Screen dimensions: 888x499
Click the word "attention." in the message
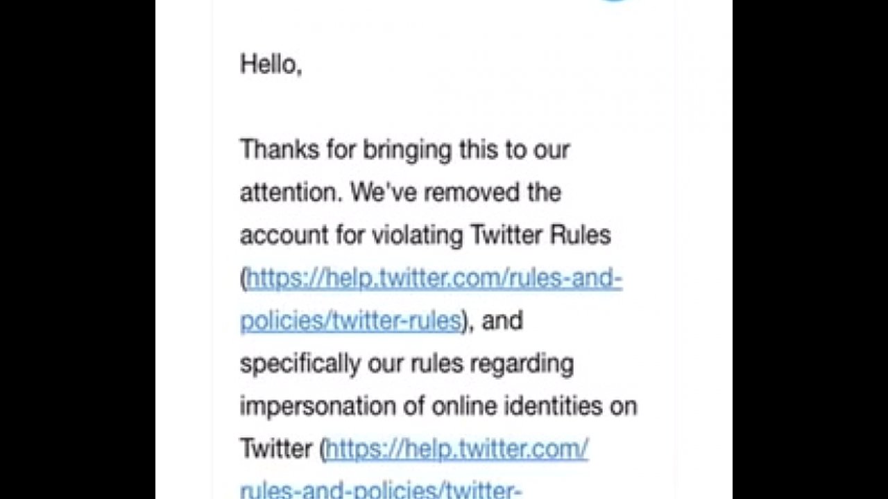point(291,193)
